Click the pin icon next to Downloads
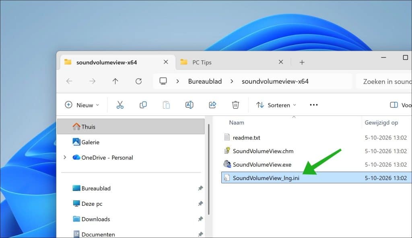The image size is (412, 238). coord(200,219)
